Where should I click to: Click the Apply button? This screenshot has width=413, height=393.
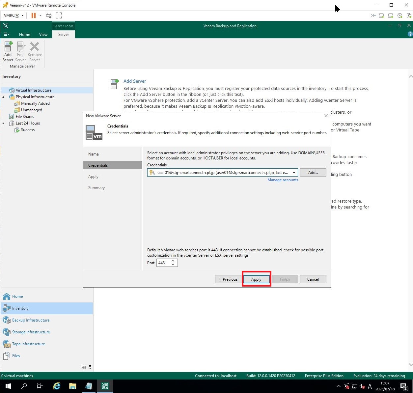point(256,279)
